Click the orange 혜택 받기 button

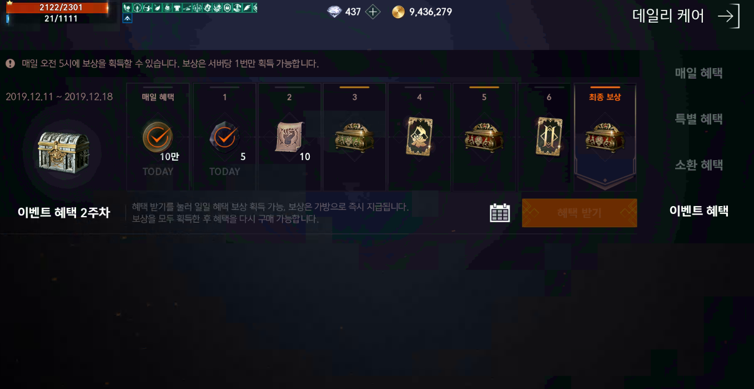click(x=579, y=213)
